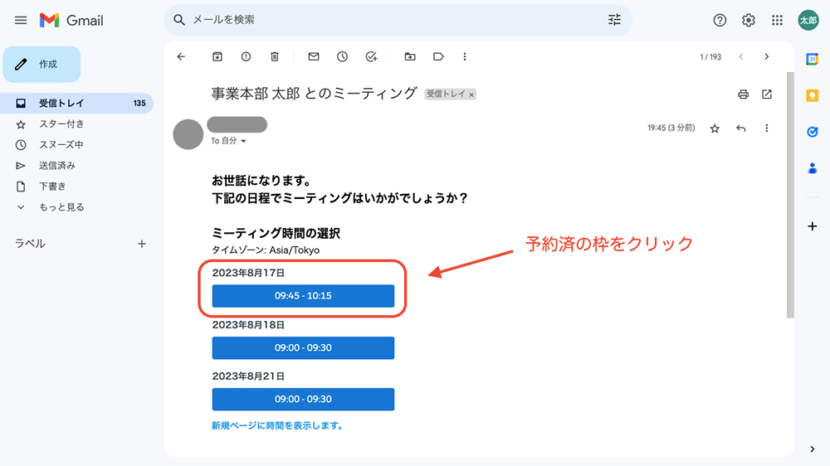Add this email to Tasks
This screenshot has width=830, height=466.
click(x=371, y=56)
